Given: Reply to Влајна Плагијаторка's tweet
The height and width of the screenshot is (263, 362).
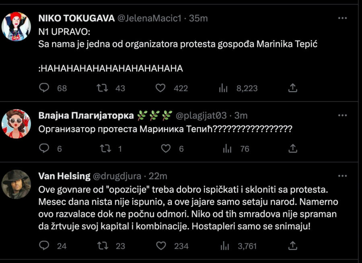Looking at the screenshot, I should pos(44,149).
